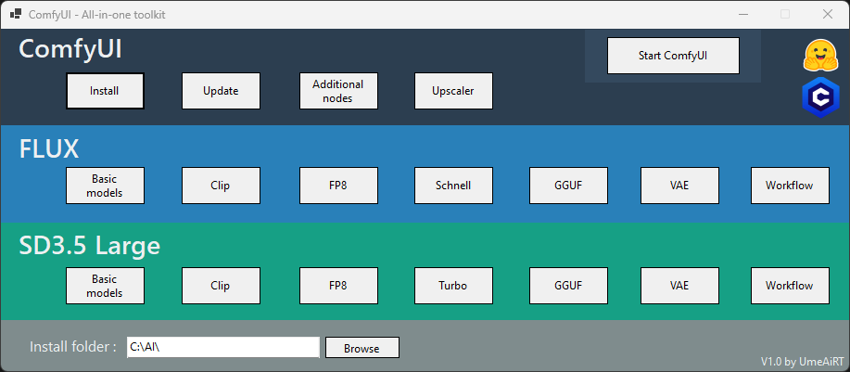Click the 'V1.0 by UmeAiRT' text
The width and height of the screenshot is (850, 372).
point(803,361)
